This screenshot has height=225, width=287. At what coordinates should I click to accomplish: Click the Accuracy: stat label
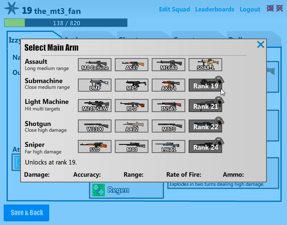coord(87,175)
